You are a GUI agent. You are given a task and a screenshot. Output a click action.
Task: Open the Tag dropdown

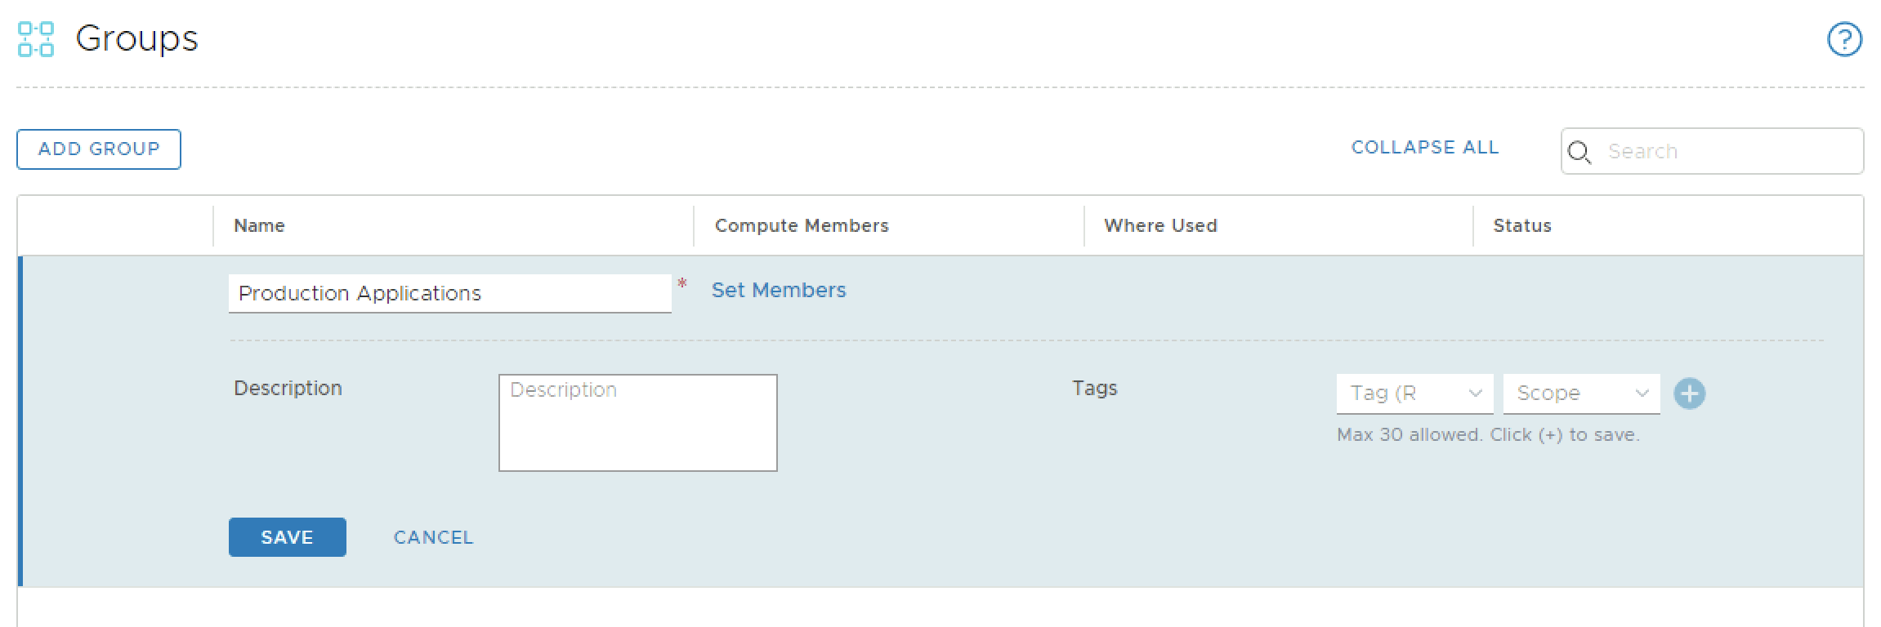[x=1414, y=394]
